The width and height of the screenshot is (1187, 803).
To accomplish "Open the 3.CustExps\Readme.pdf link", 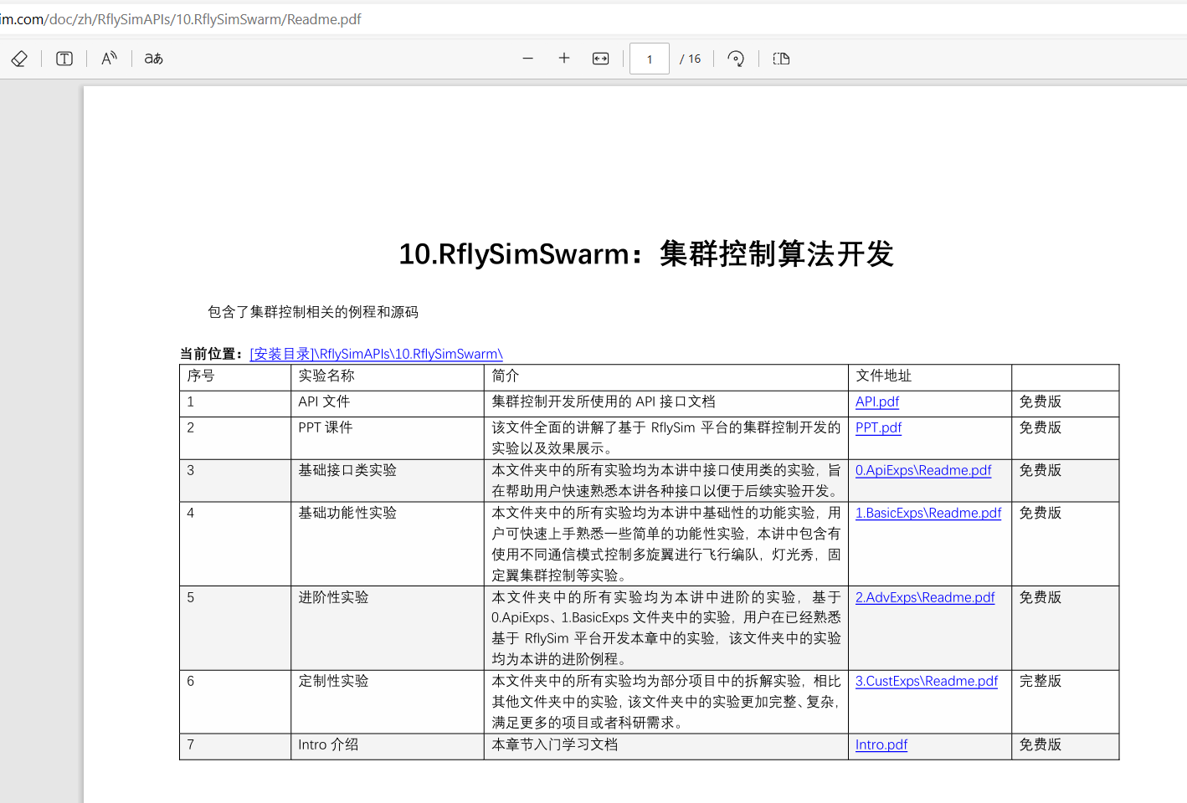I will click(x=926, y=682).
